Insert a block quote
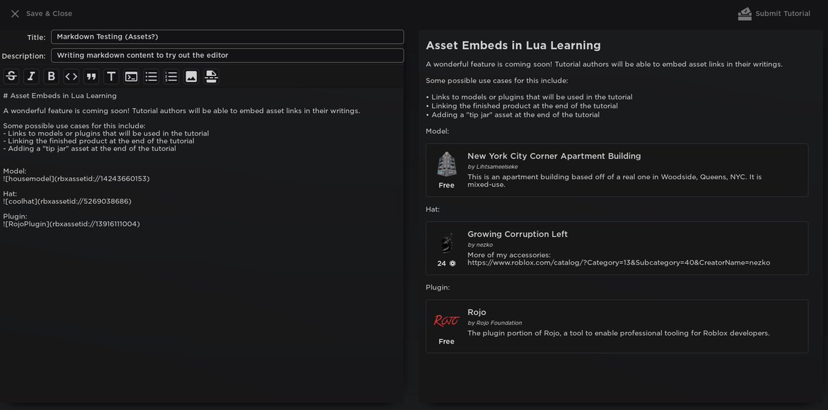Image resolution: width=828 pixels, height=410 pixels. 91,76
